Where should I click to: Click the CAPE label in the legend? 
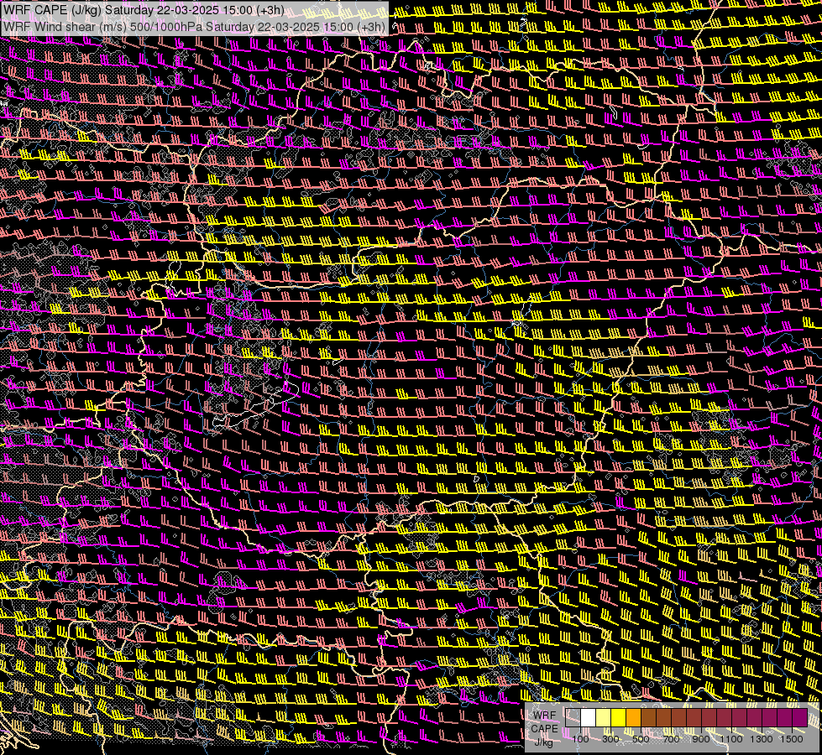(x=544, y=729)
